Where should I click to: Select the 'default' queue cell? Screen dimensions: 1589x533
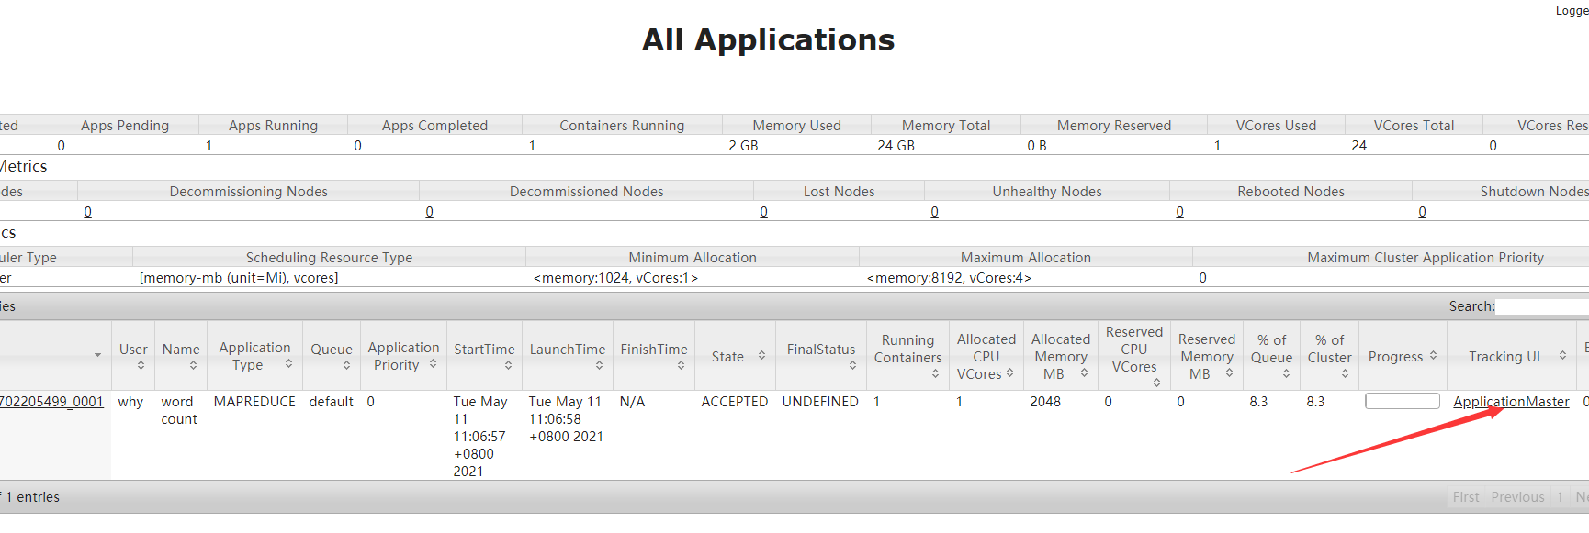click(x=331, y=402)
